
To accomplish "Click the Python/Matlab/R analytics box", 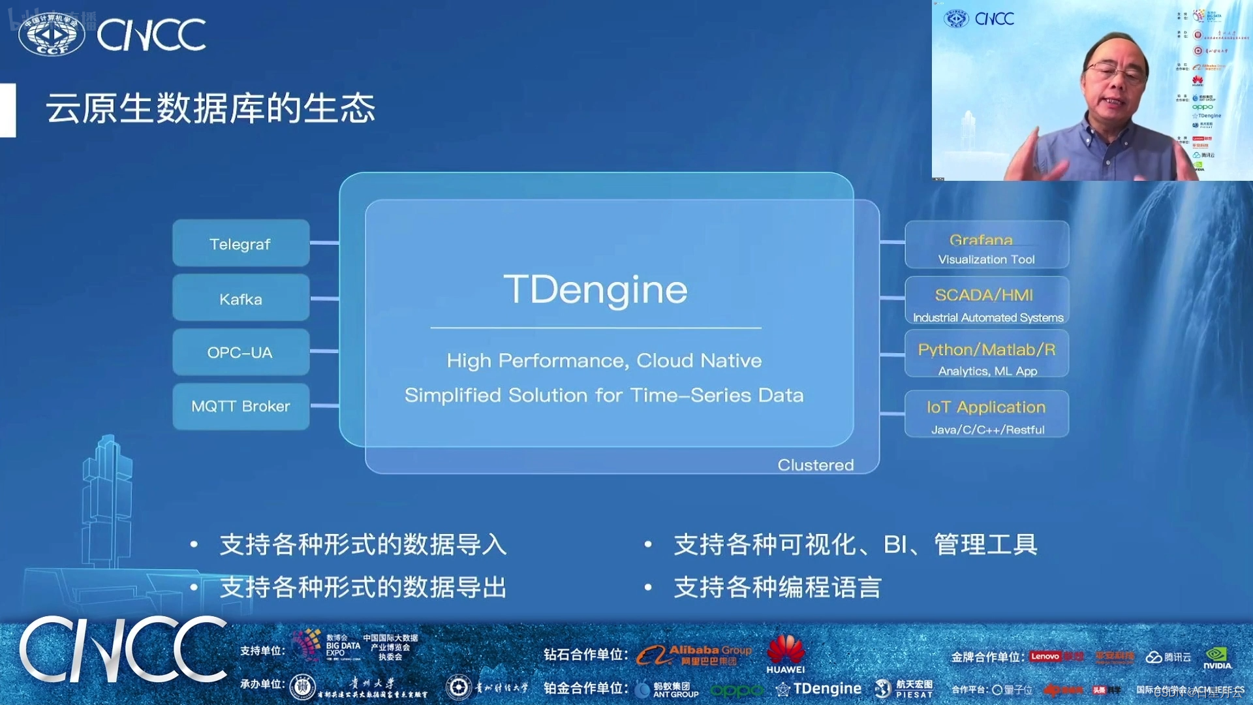I will pos(986,357).
